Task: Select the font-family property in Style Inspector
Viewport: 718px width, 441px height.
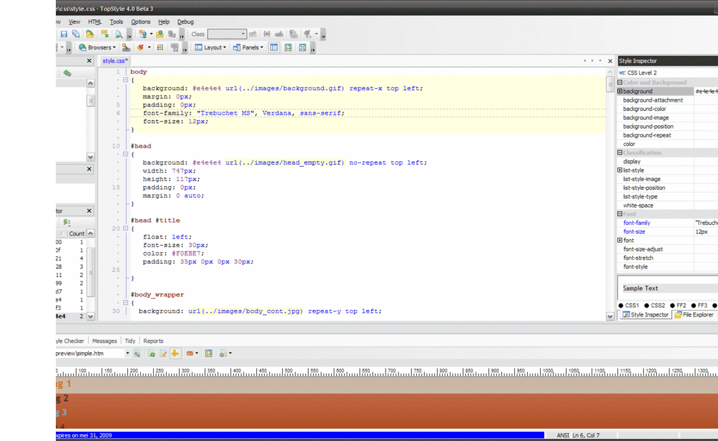Action: click(636, 223)
